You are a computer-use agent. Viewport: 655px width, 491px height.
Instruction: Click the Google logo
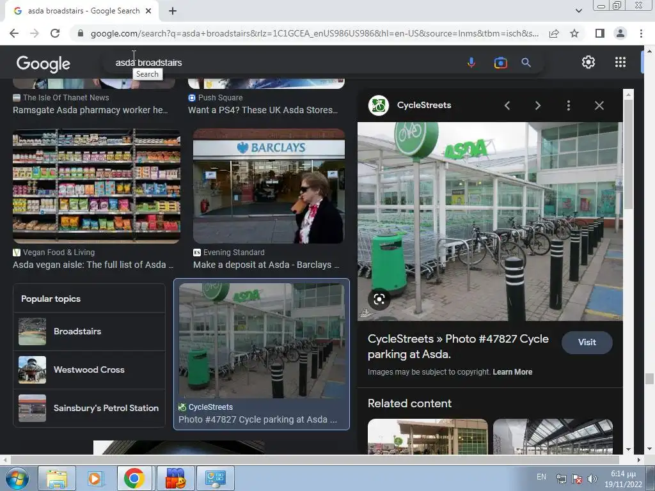pyautogui.click(x=43, y=63)
